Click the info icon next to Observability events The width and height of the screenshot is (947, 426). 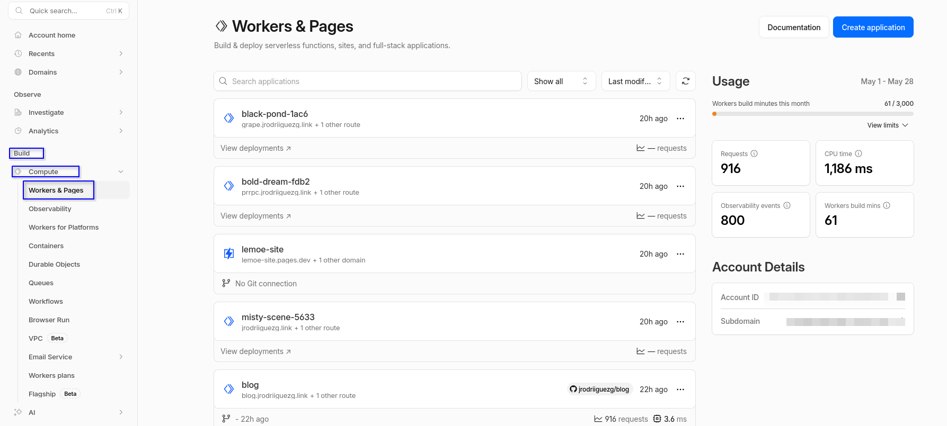click(x=787, y=205)
